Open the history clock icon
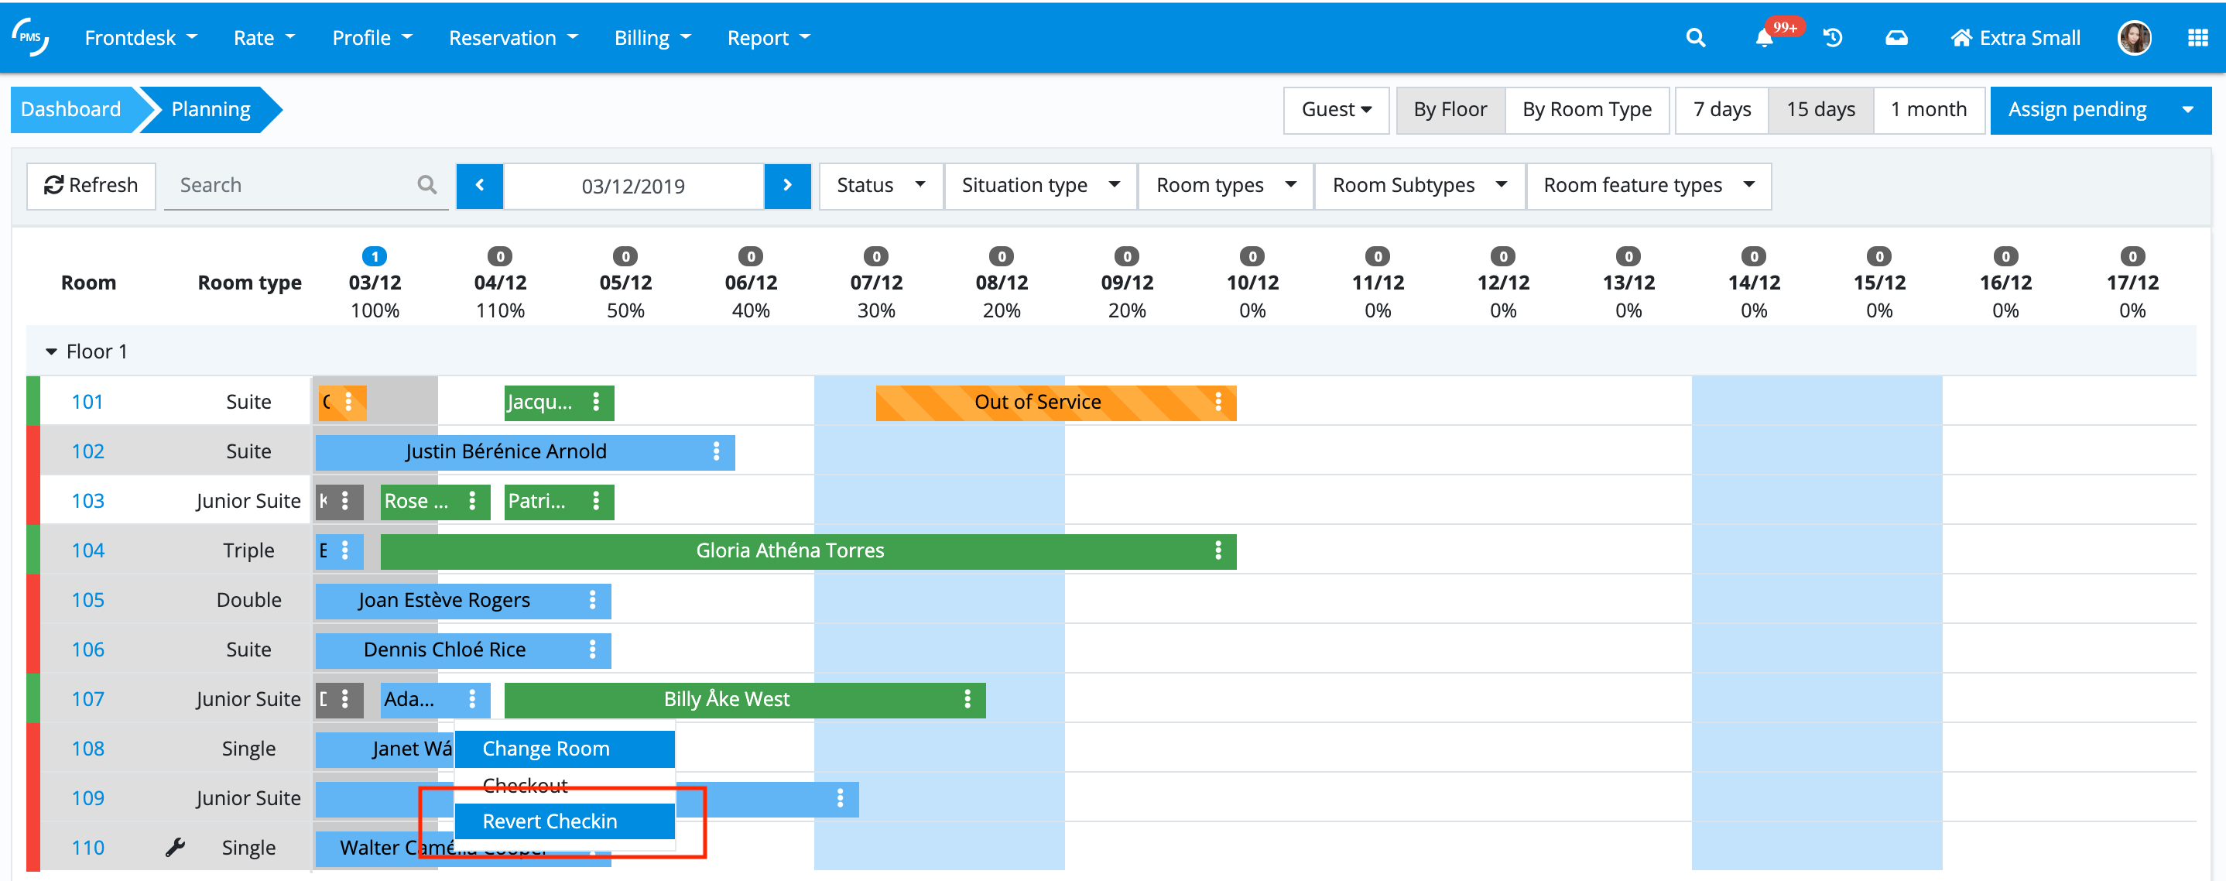Viewport: 2226px width, 881px height. pos(1833,38)
